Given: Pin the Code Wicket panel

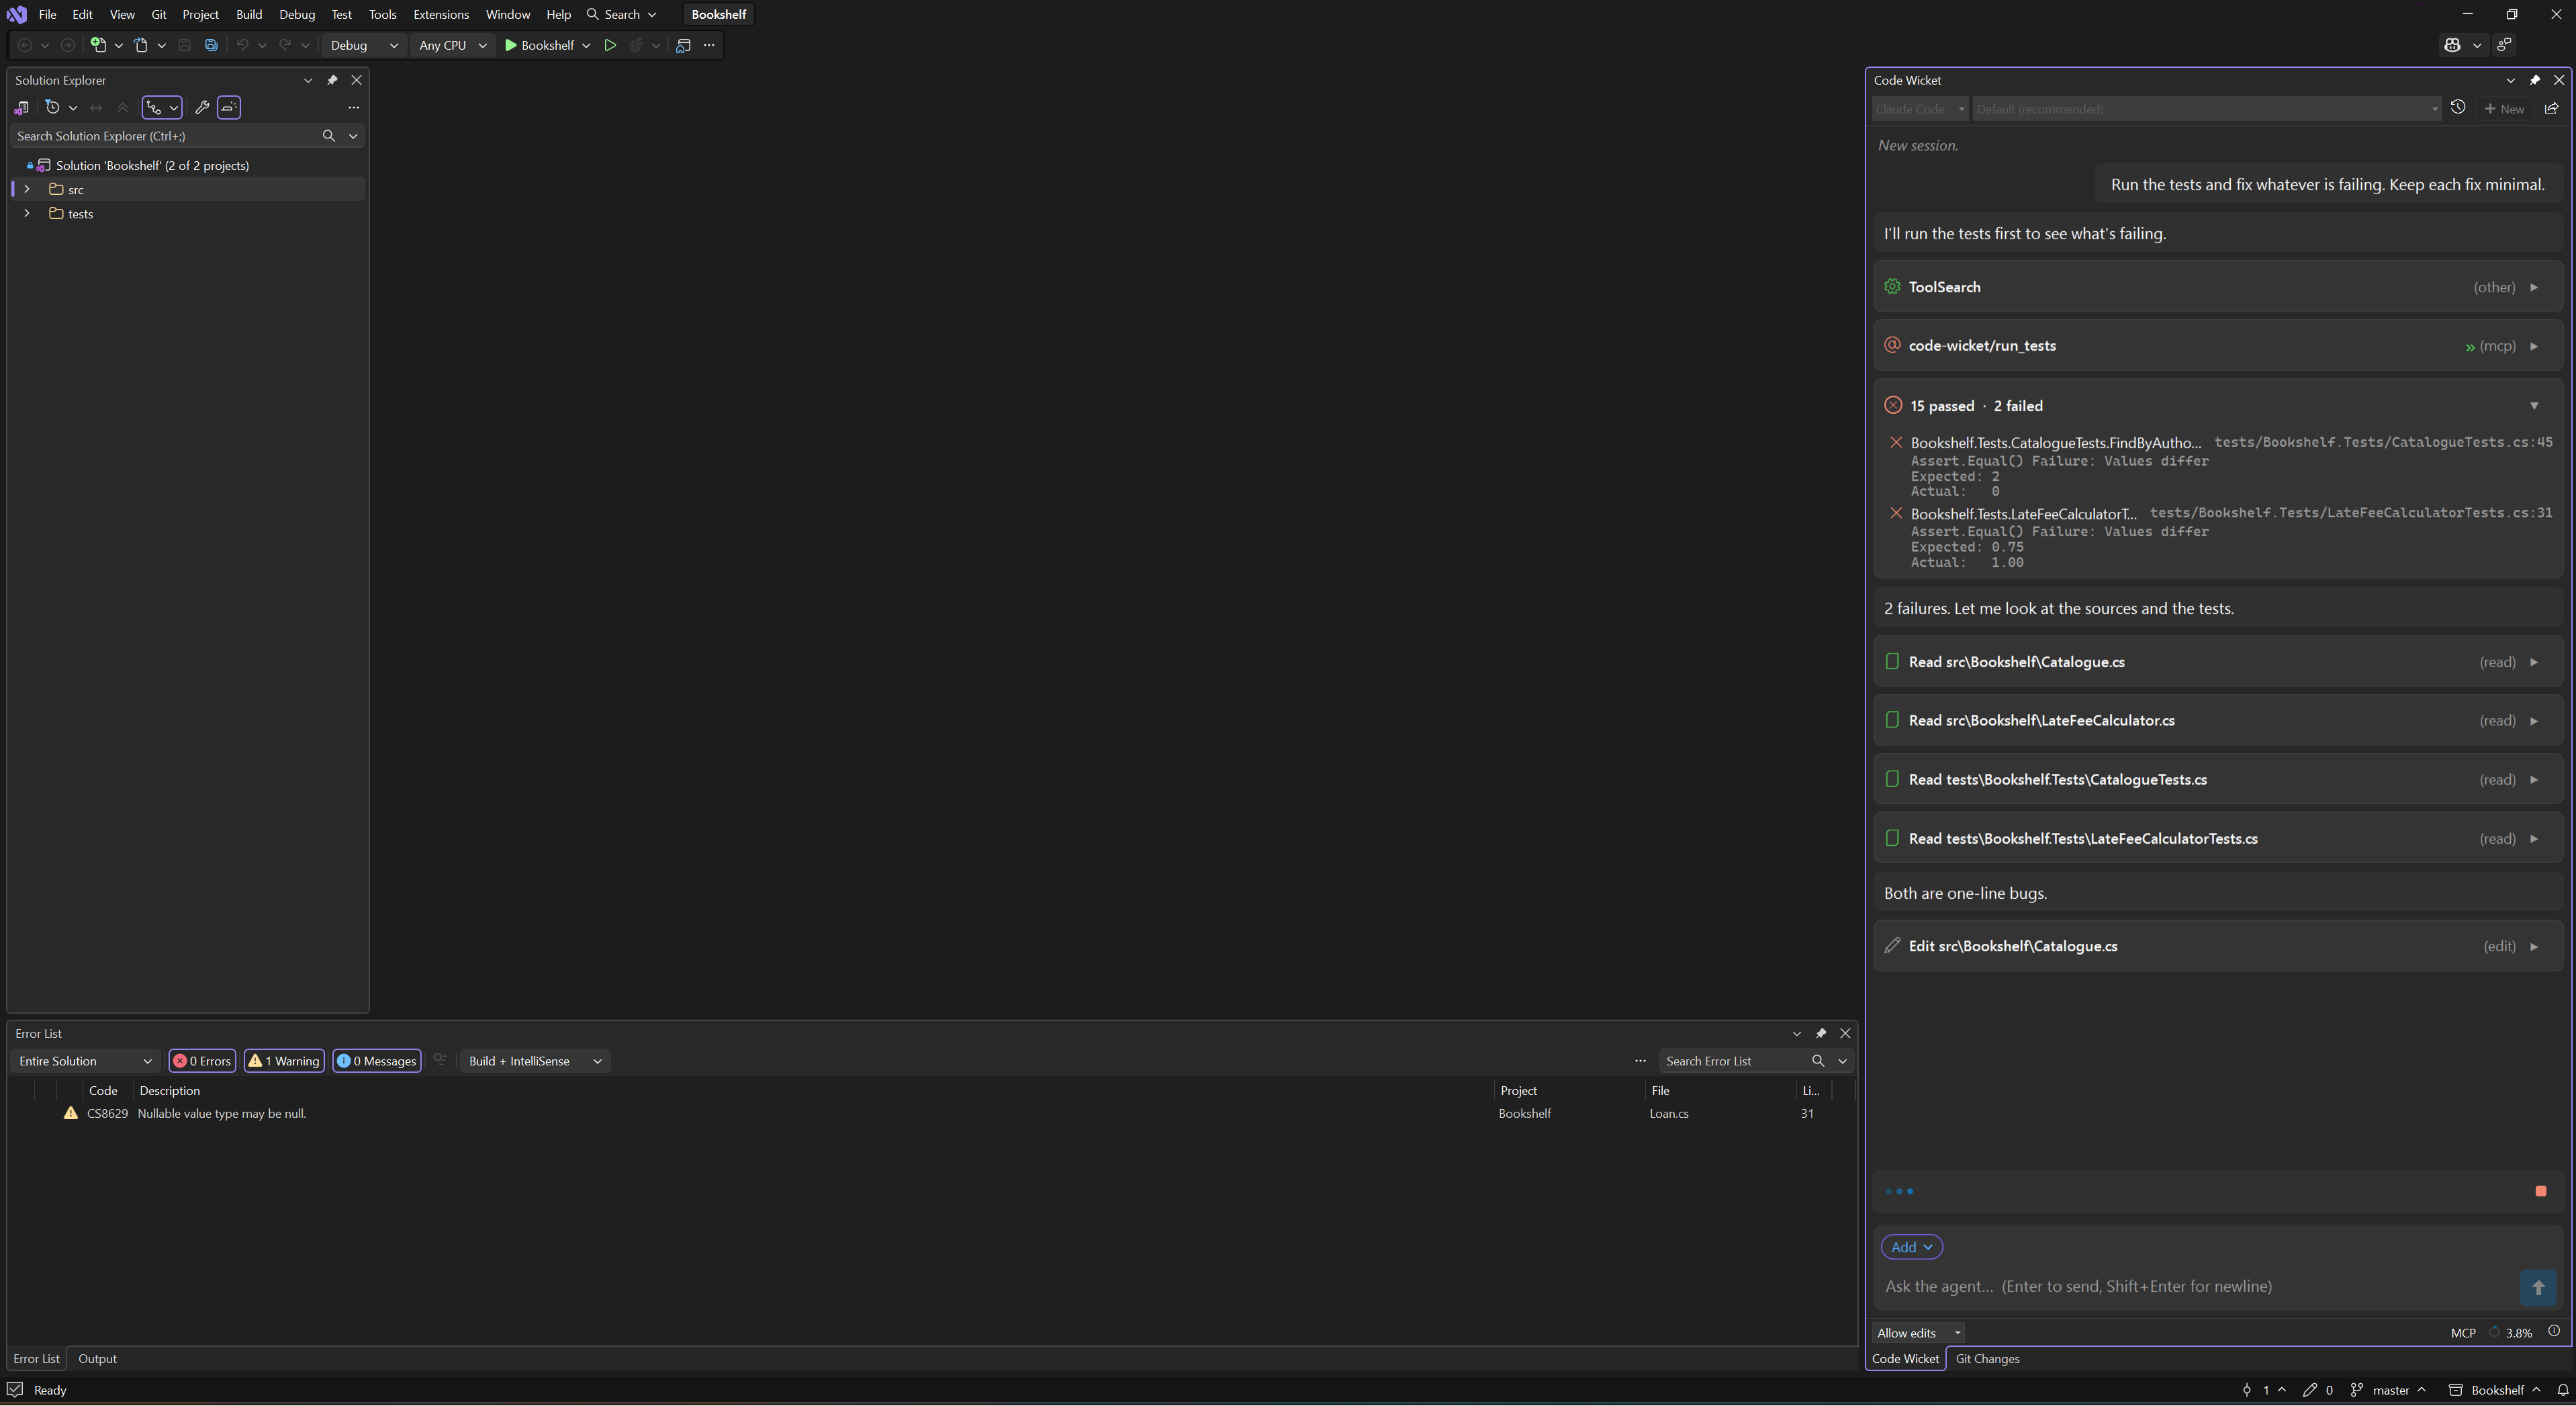Looking at the screenshot, I should [x=2534, y=80].
